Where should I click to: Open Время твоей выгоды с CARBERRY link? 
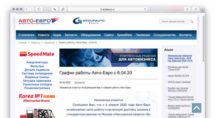(x=179, y=107)
